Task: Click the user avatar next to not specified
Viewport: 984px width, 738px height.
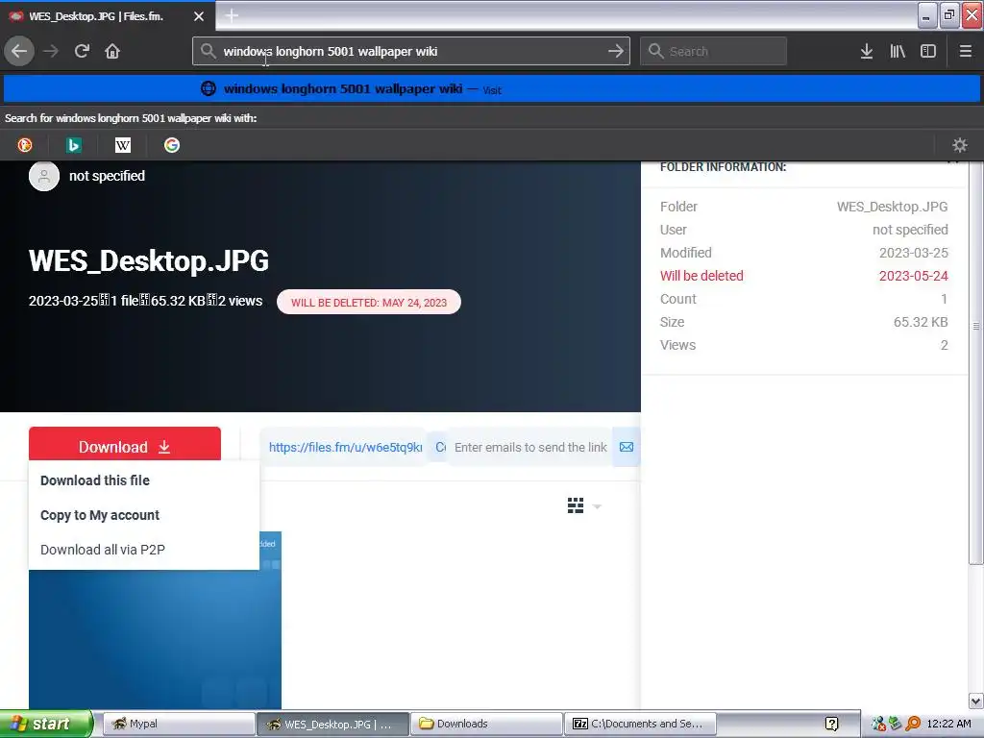Action: (x=44, y=176)
